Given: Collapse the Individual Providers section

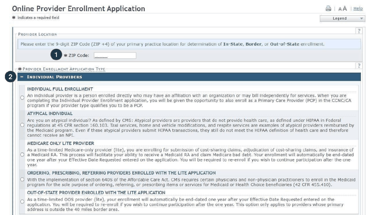Looking at the screenshot, I should coord(22,77).
